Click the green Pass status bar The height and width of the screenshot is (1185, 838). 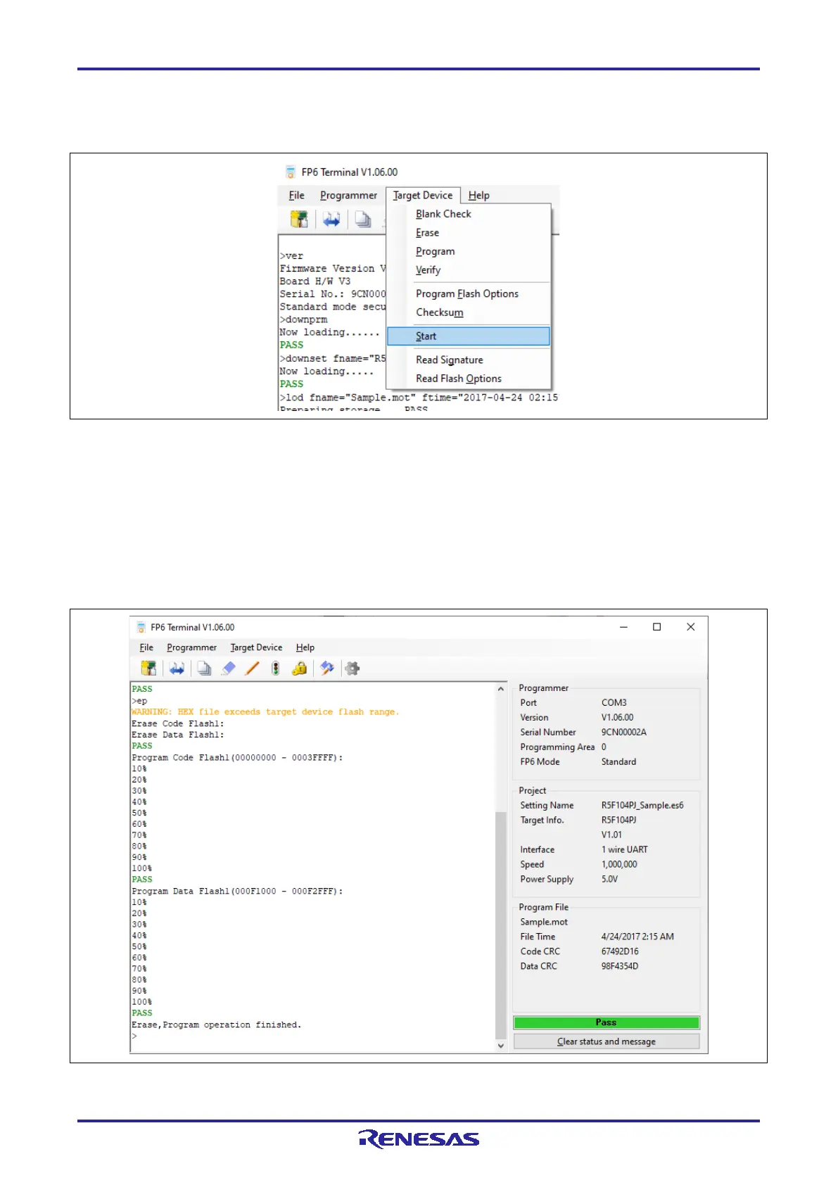coord(607,1022)
